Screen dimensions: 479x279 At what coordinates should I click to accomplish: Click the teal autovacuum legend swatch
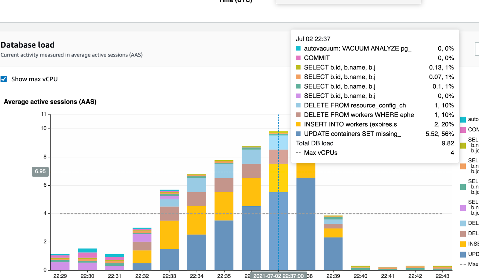[463, 119]
